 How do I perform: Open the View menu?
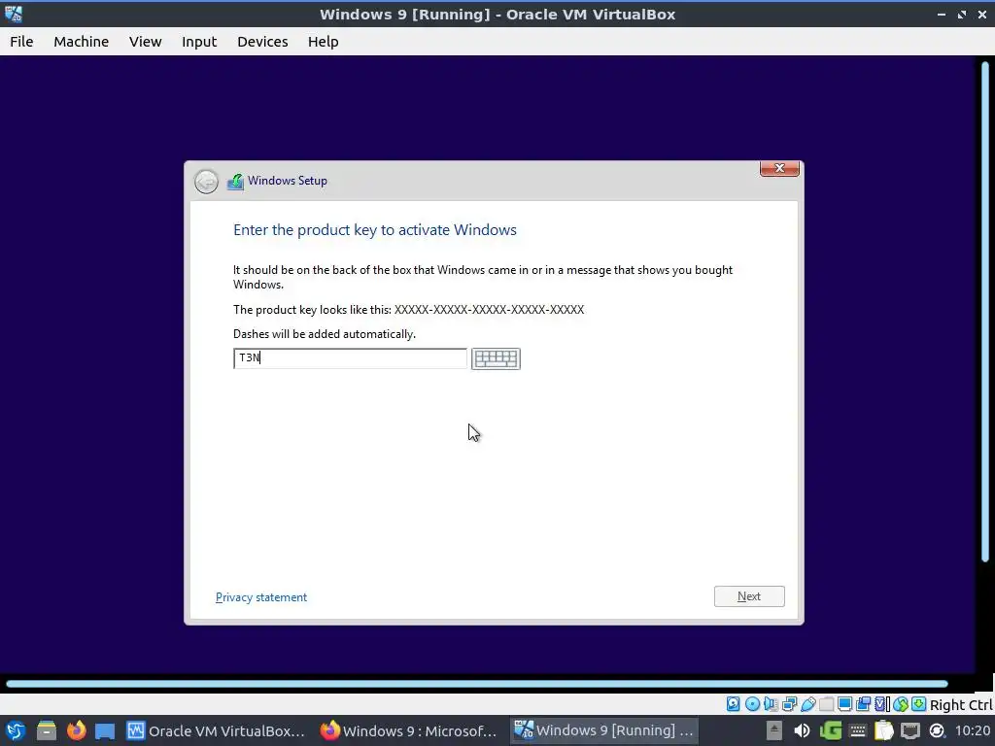click(146, 41)
